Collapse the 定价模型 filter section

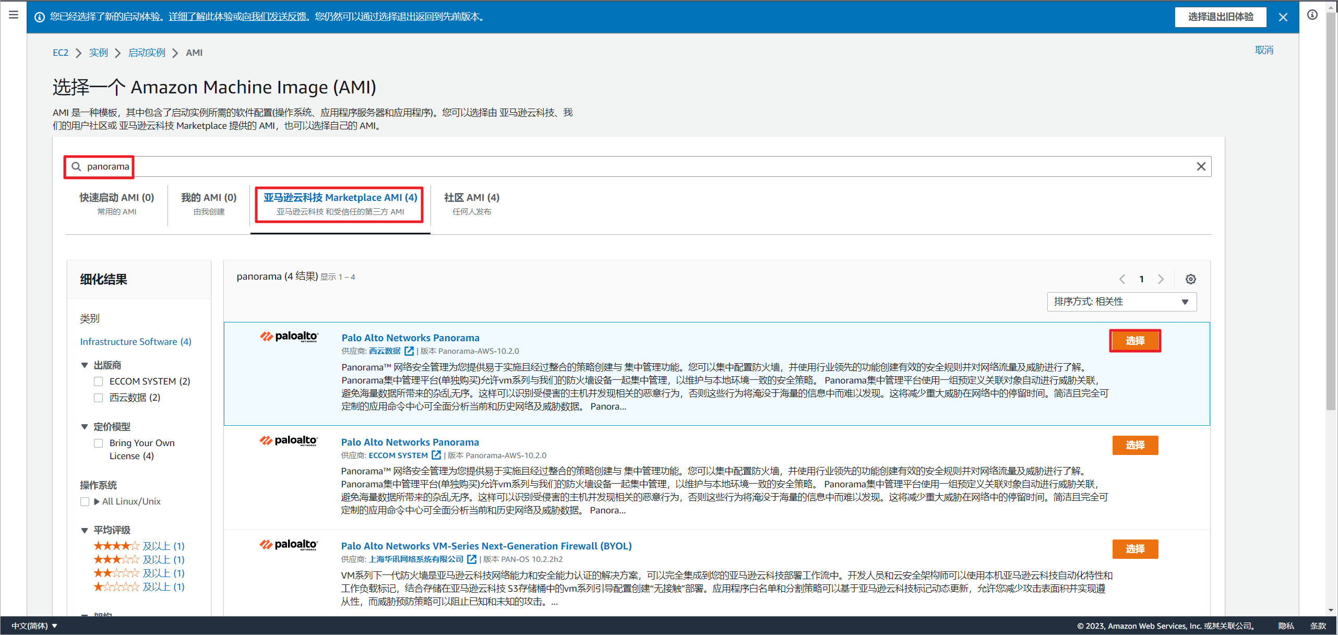pyautogui.click(x=84, y=427)
